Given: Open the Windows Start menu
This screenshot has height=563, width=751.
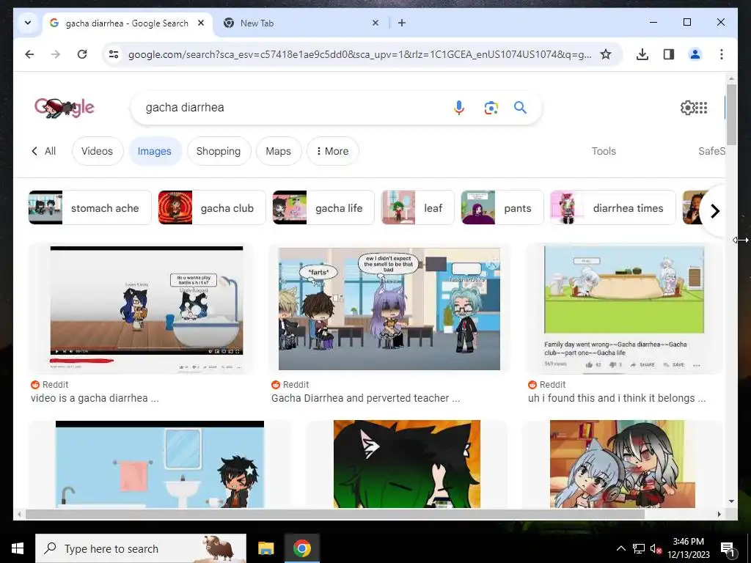Looking at the screenshot, I should (x=18, y=548).
